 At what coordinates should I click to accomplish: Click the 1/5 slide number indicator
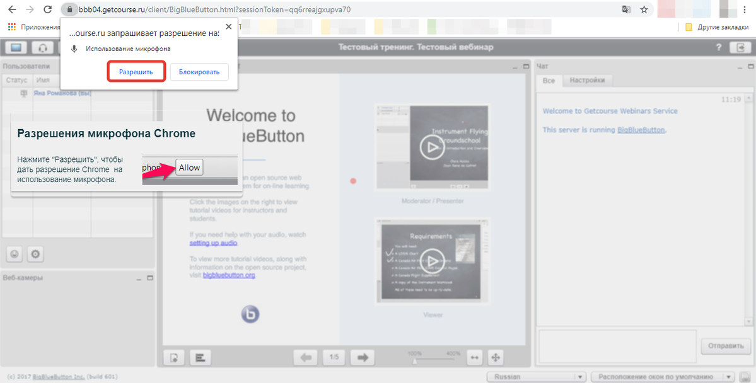click(334, 357)
